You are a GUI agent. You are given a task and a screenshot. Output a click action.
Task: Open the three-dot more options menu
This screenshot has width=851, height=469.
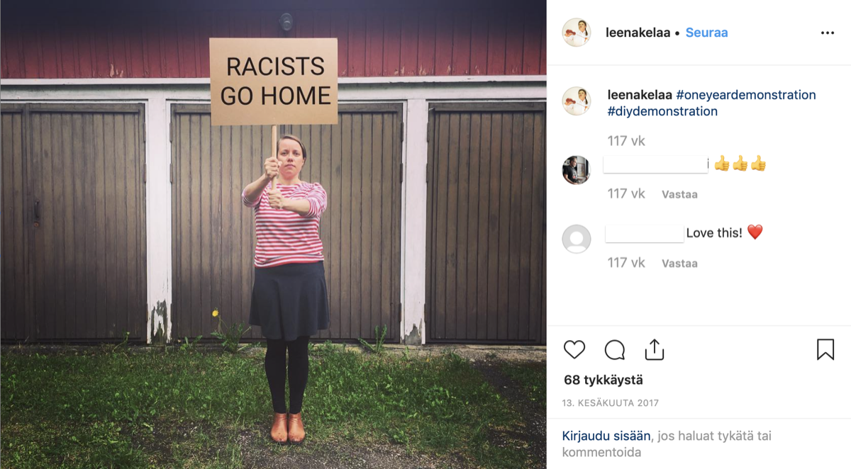coord(828,33)
